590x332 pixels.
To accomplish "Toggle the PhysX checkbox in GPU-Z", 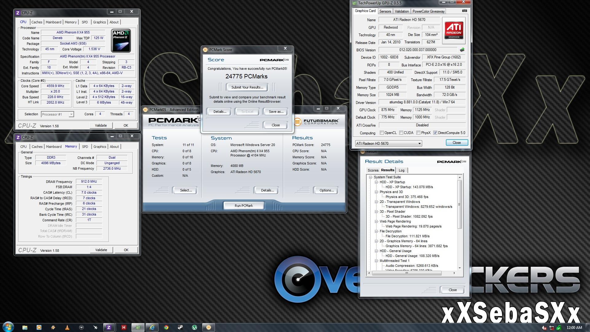I will pyautogui.click(x=418, y=133).
